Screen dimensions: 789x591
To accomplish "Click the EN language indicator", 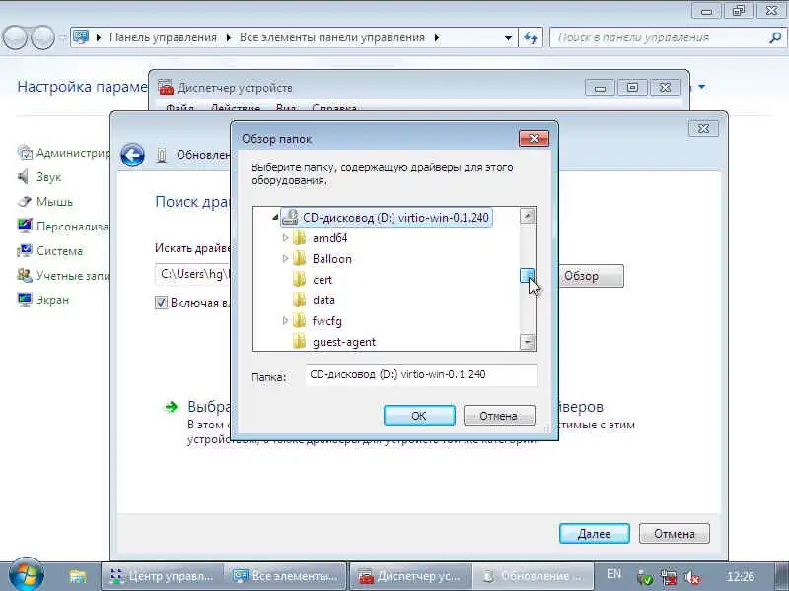I will (613, 574).
